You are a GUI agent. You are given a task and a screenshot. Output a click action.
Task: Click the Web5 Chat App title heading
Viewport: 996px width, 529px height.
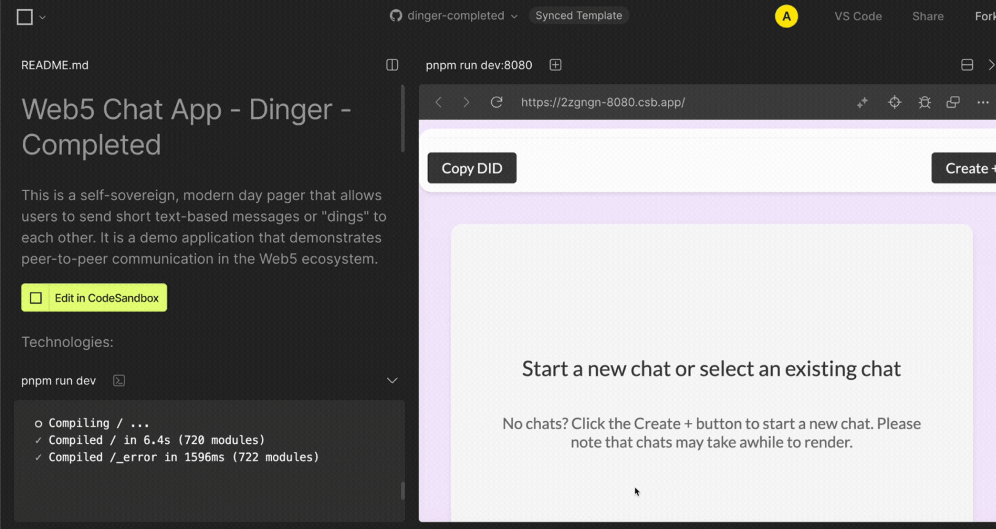click(x=186, y=127)
